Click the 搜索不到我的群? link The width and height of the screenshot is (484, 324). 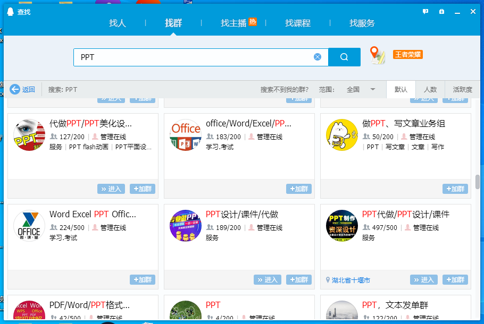(285, 89)
